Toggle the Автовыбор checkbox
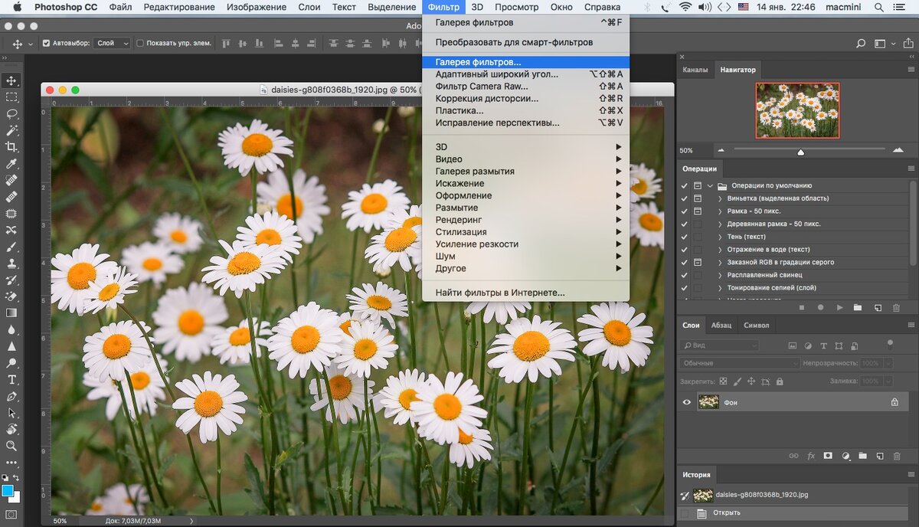This screenshot has width=919, height=527. 46,43
